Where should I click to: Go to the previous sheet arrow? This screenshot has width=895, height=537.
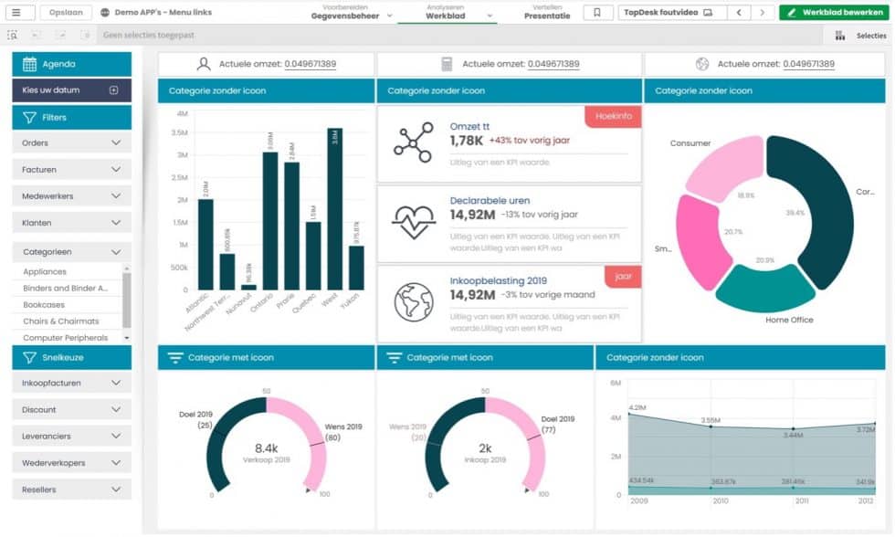coord(740,13)
